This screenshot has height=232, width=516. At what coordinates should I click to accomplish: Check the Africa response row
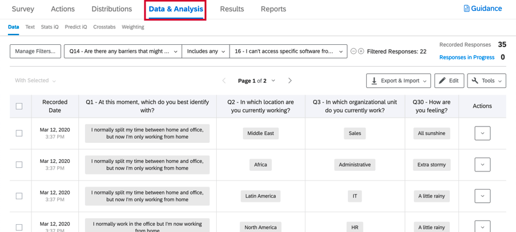[19, 165]
